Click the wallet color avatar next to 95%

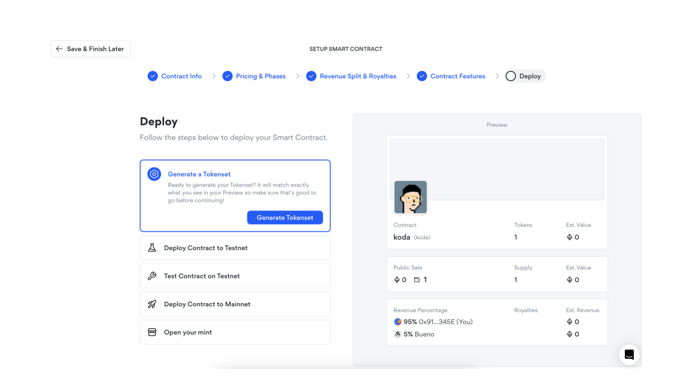click(397, 322)
